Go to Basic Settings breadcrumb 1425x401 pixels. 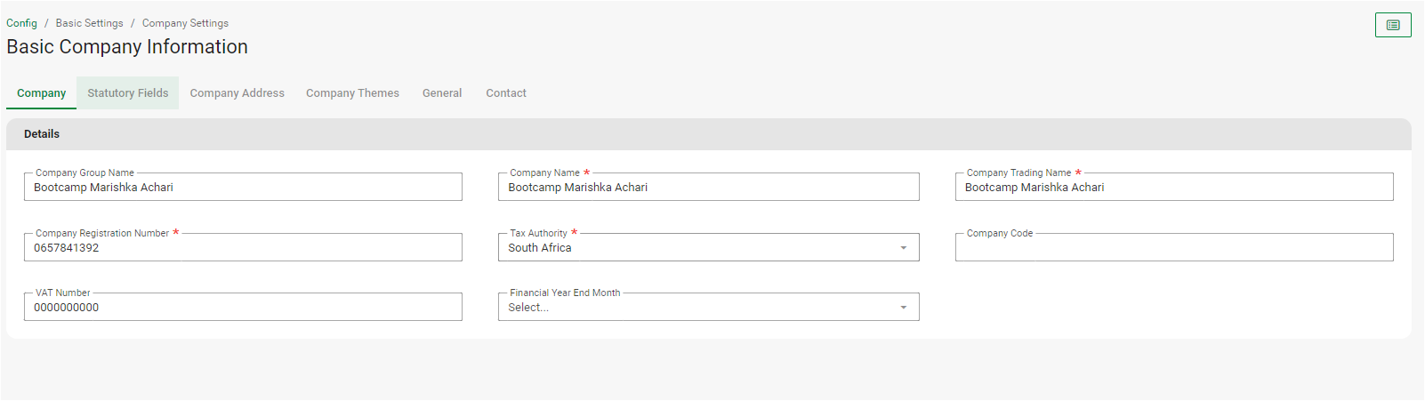tap(89, 23)
